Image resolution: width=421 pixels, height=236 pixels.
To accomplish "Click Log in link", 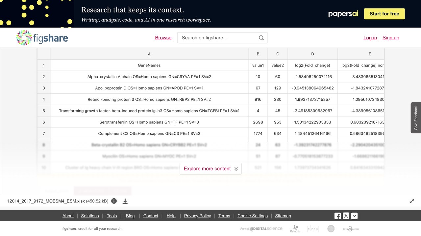I will [370, 38].
